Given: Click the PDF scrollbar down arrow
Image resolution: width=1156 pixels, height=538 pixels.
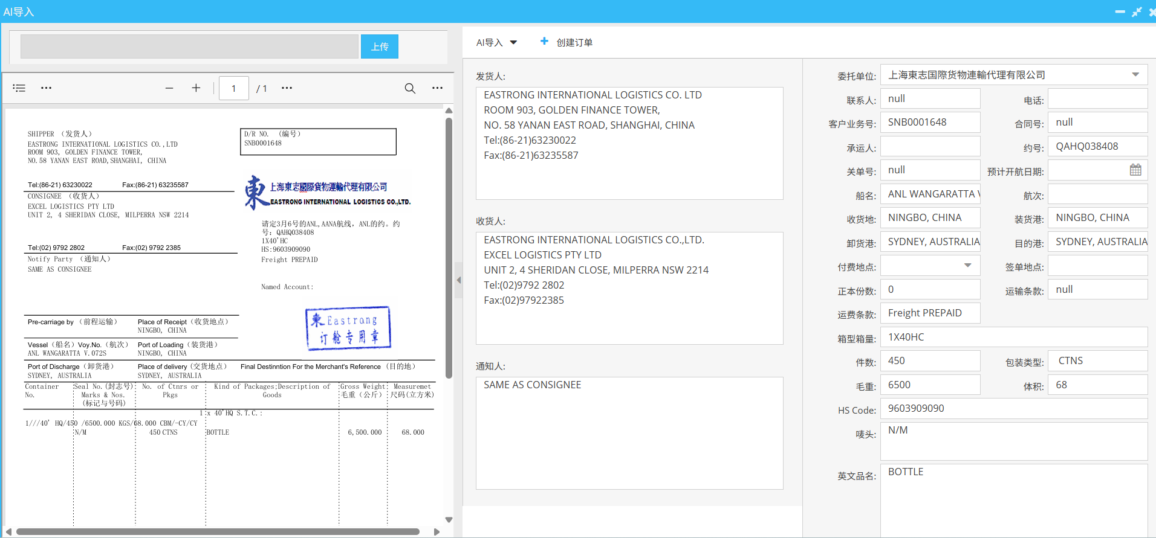Looking at the screenshot, I should click(x=449, y=519).
